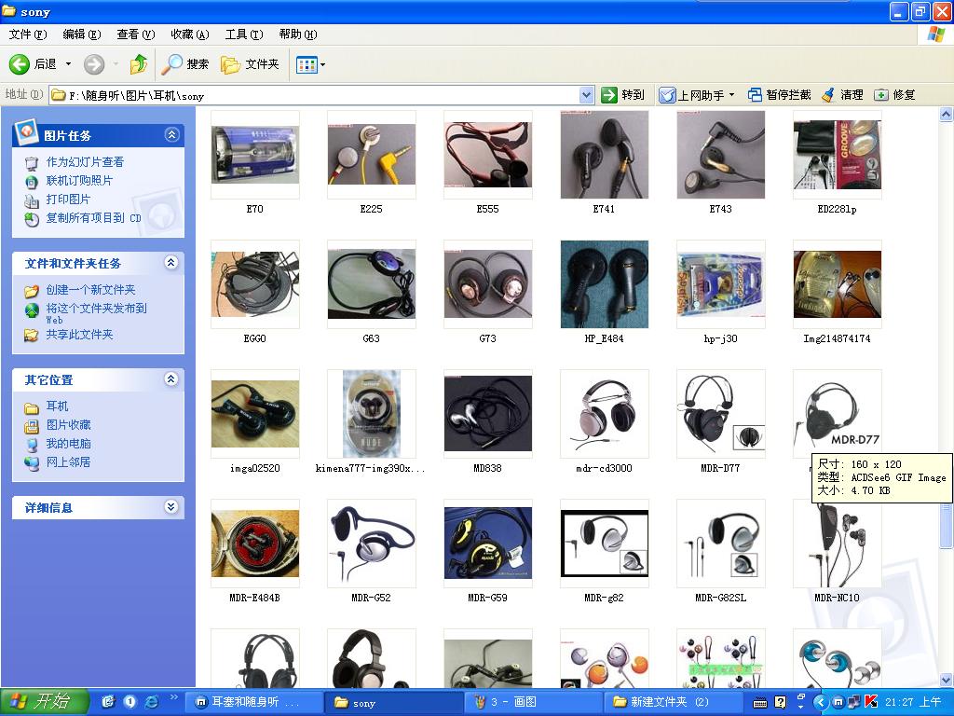Collapse the 文件和文件夹任务 panel

click(x=171, y=262)
